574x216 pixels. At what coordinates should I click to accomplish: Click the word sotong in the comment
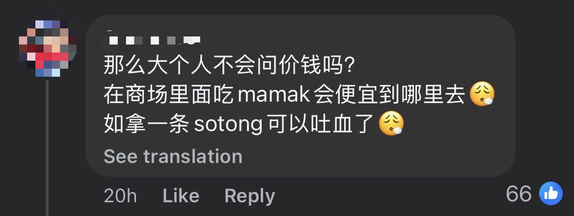click(228, 126)
